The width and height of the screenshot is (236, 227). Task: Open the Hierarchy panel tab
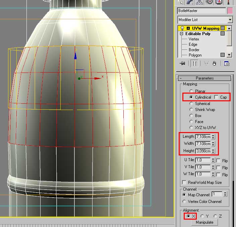[199, 2]
